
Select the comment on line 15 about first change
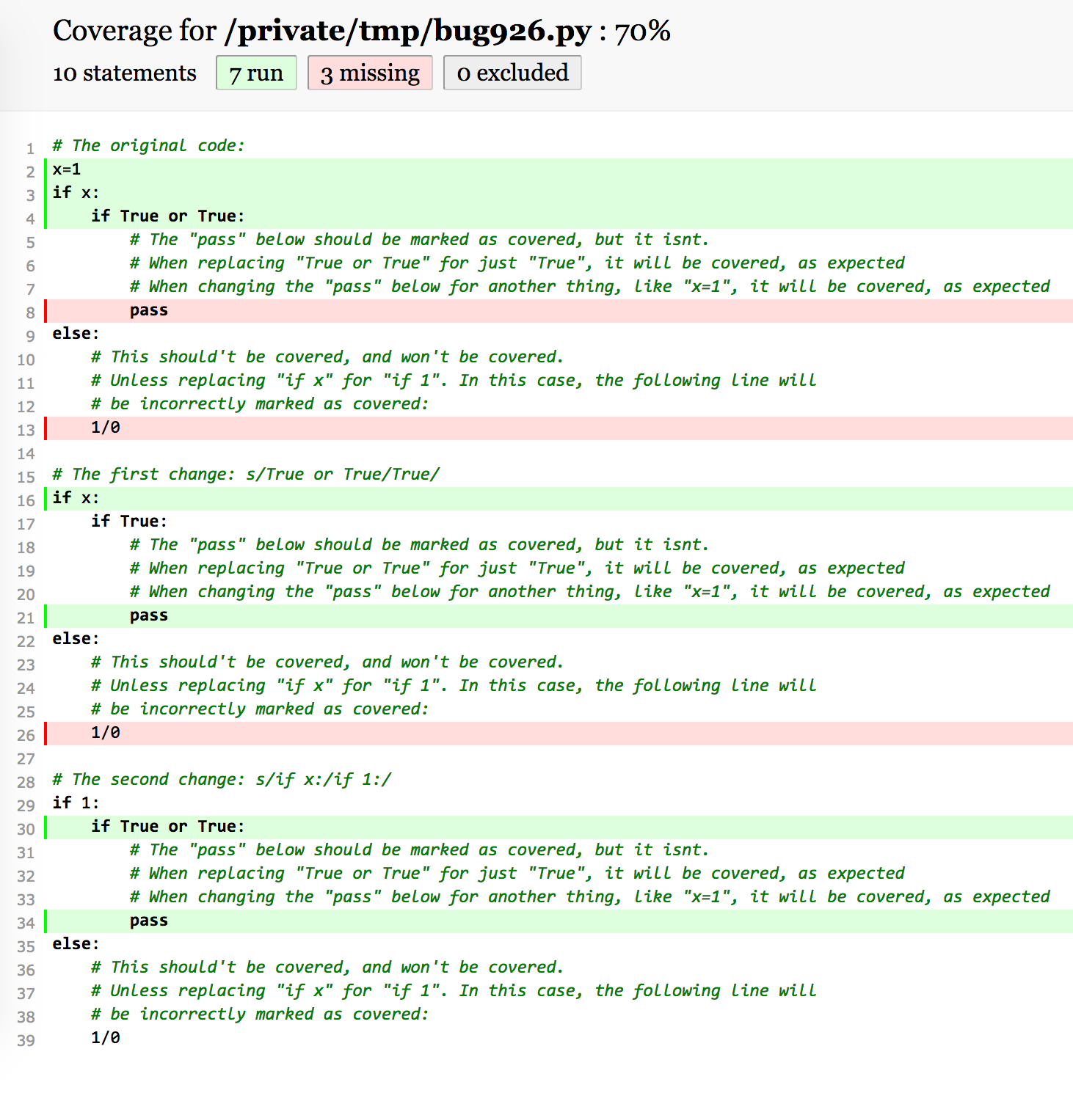[245, 474]
